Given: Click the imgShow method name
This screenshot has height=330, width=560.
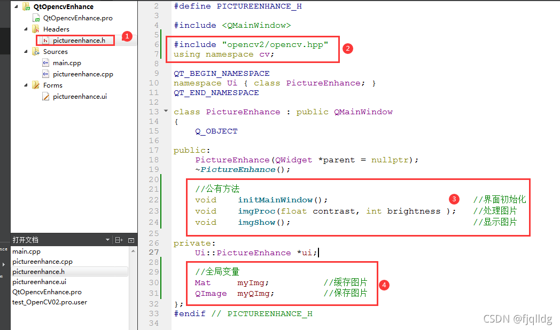Looking at the screenshot, I should pos(257,222).
